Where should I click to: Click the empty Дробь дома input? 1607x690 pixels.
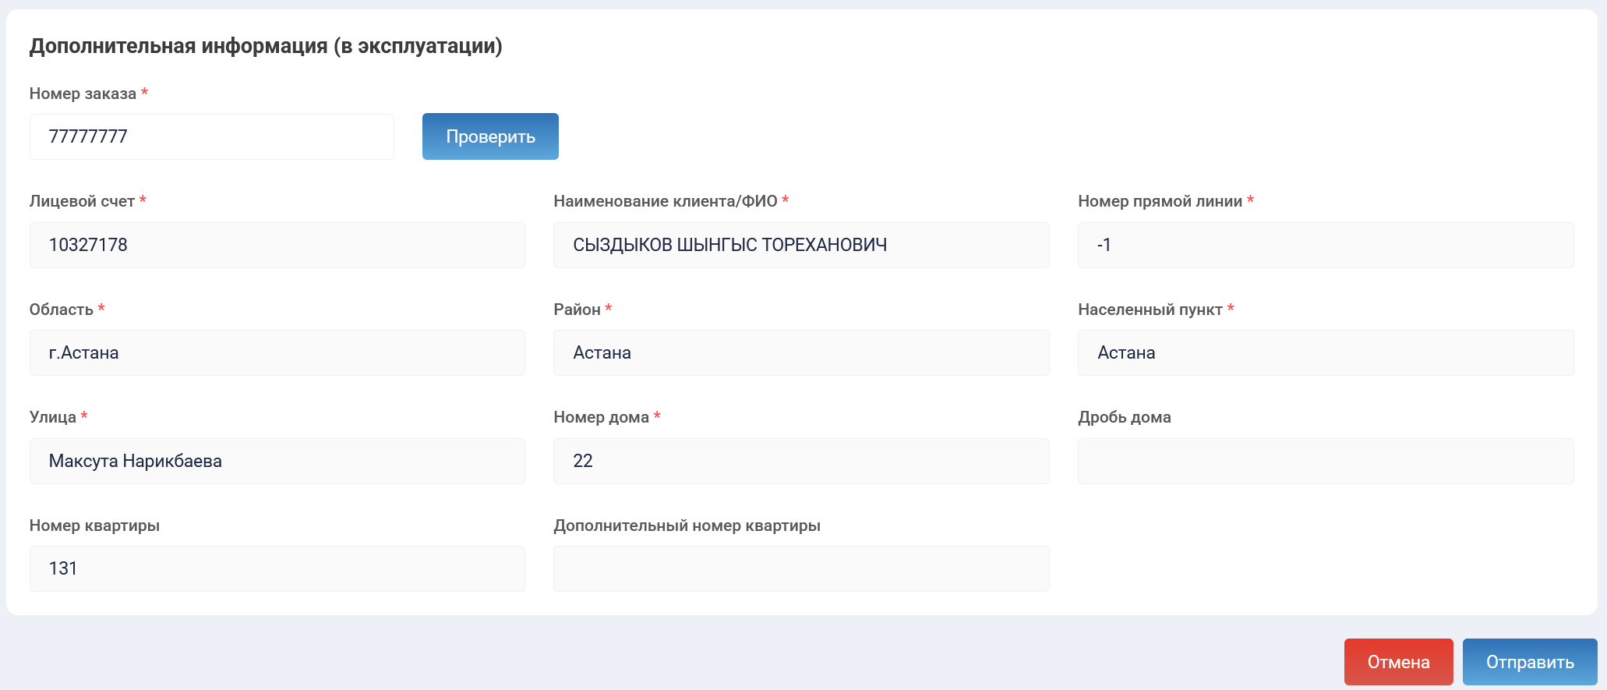(x=1325, y=461)
